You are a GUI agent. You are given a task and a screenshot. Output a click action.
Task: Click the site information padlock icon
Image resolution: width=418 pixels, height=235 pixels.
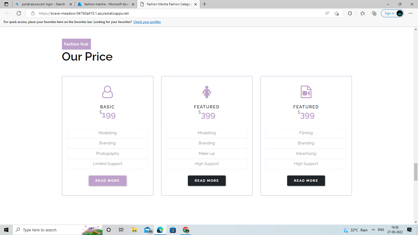33,13
